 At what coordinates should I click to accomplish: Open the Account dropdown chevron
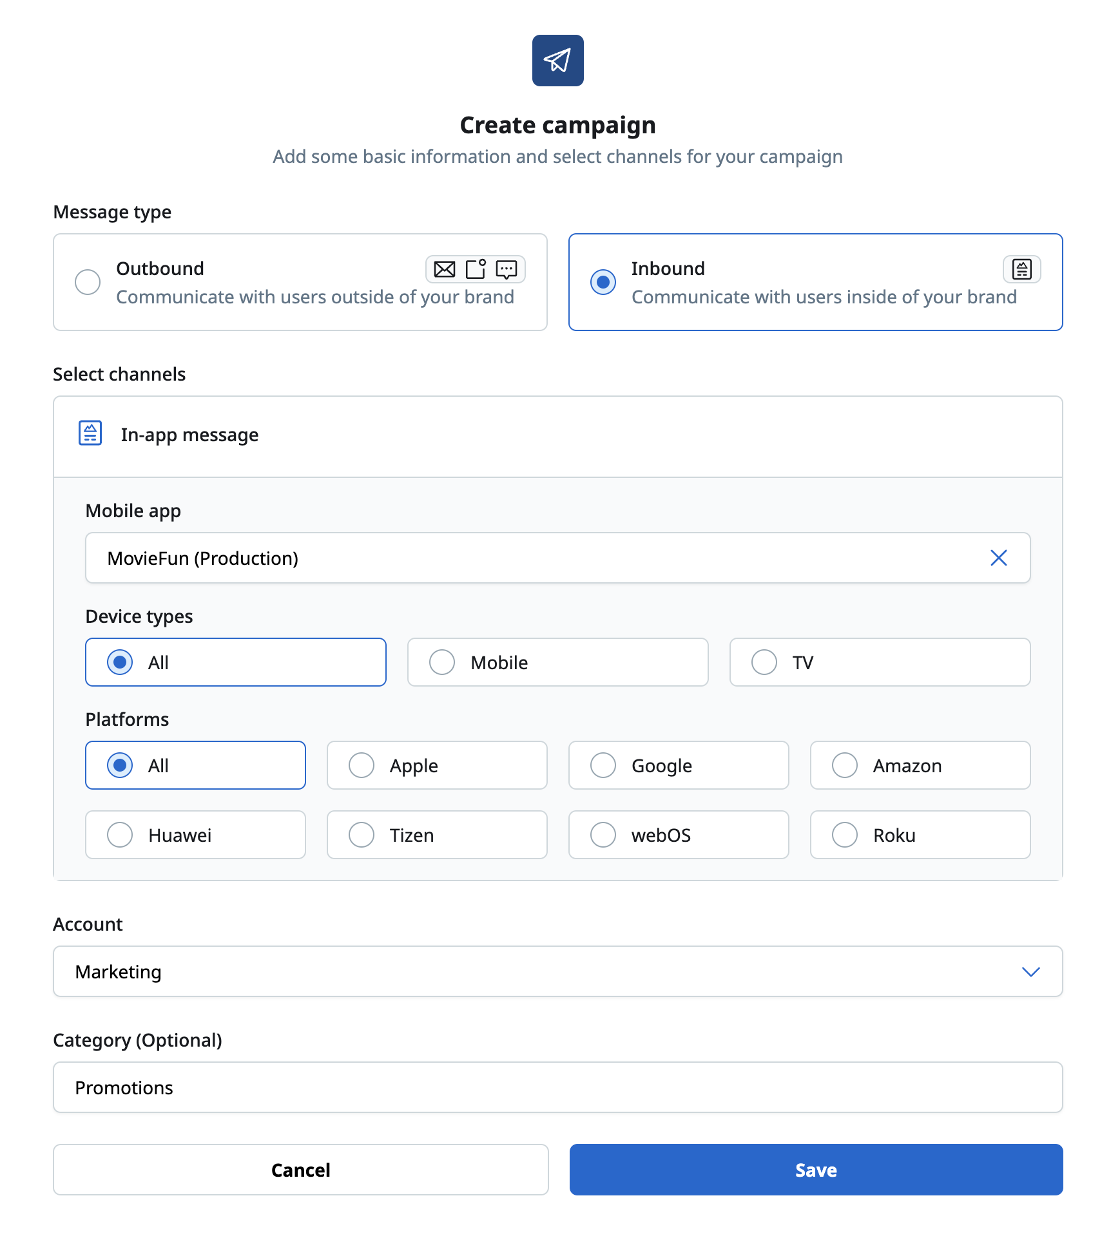(x=1031, y=971)
